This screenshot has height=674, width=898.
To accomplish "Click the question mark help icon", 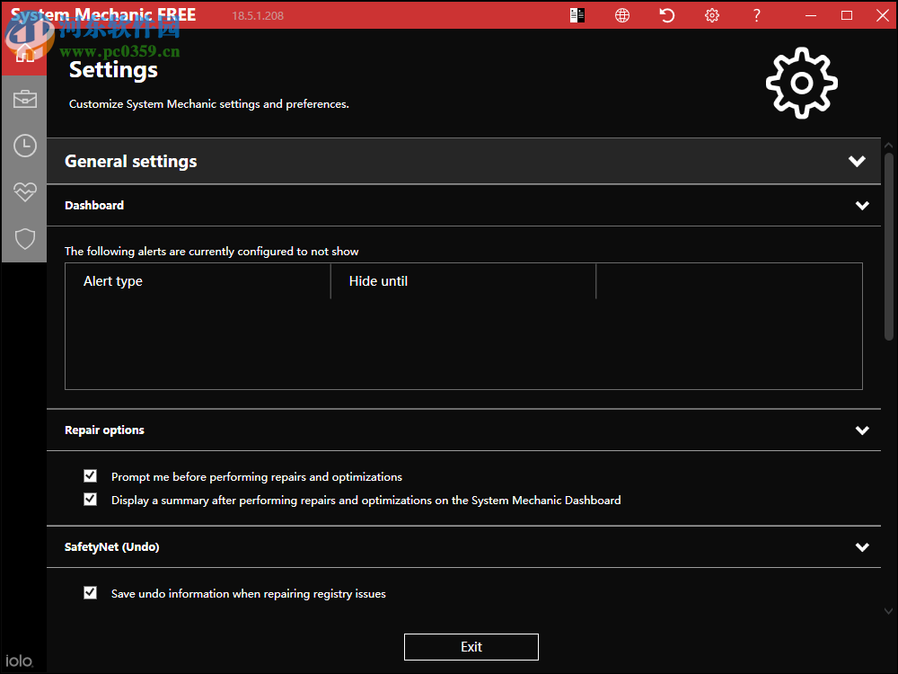I will tap(756, 15).
